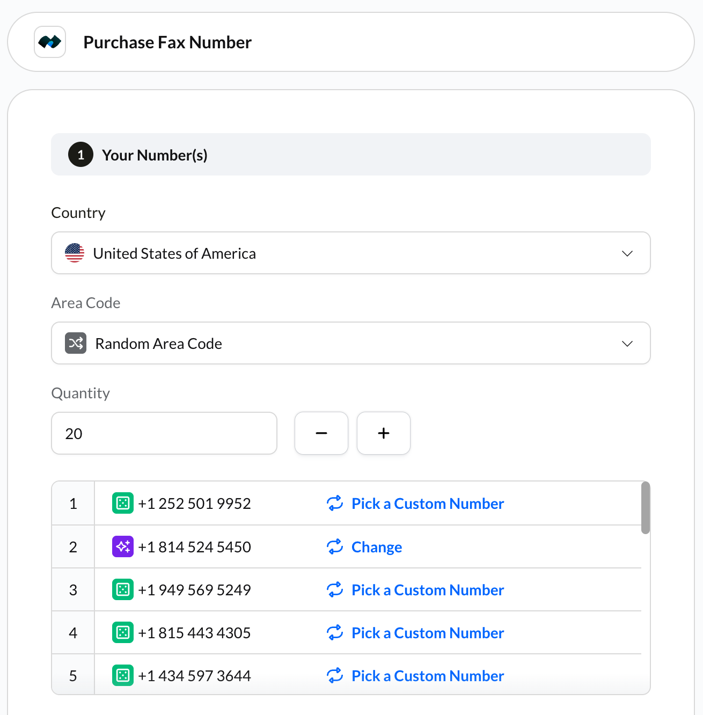The image size is (703, 715).
Task: Click the refresh icon in row 1
Action: pos(334,503)
